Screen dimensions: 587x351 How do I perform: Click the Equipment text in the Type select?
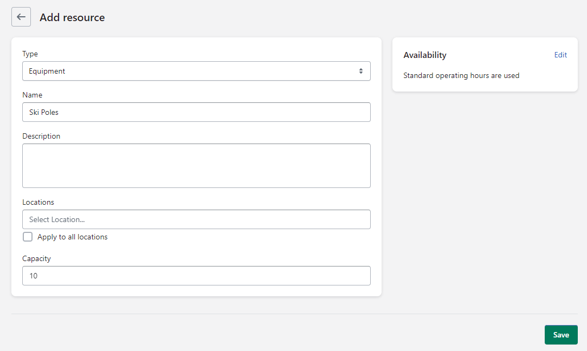(47, 71)
